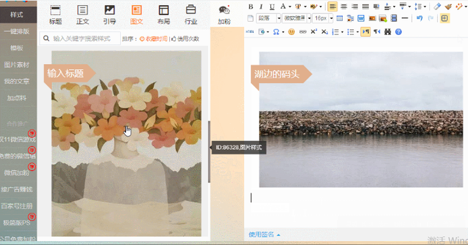
Task: Click the style list vertical scrollbar
Action: [209, 151]
